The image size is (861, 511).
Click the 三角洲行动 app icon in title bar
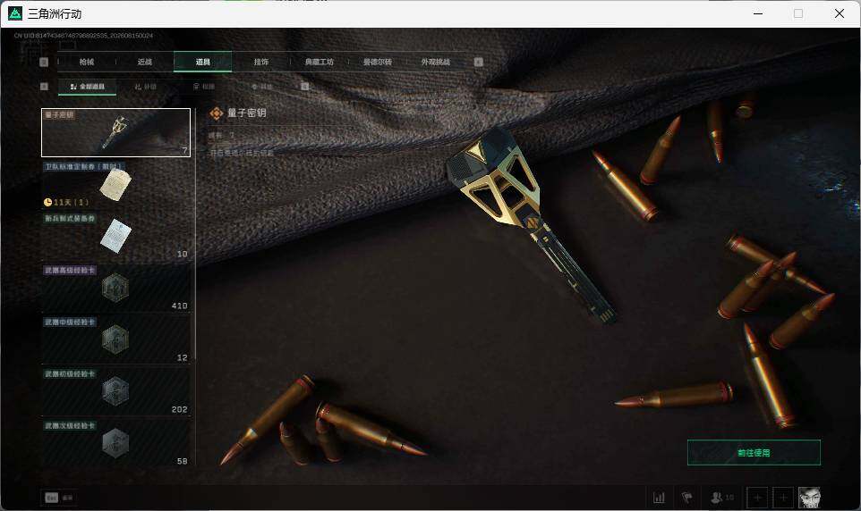point(15,13)
